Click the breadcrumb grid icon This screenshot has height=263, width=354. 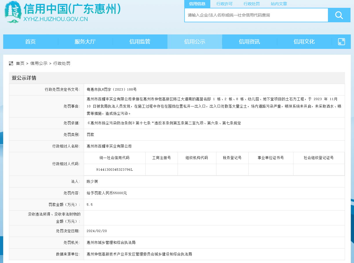(11, 63)
